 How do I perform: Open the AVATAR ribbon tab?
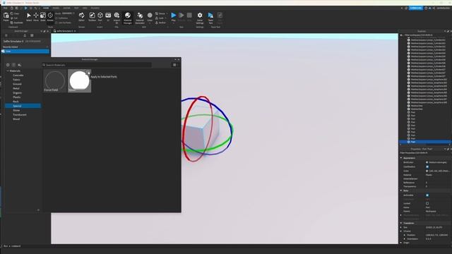[66, 8]
